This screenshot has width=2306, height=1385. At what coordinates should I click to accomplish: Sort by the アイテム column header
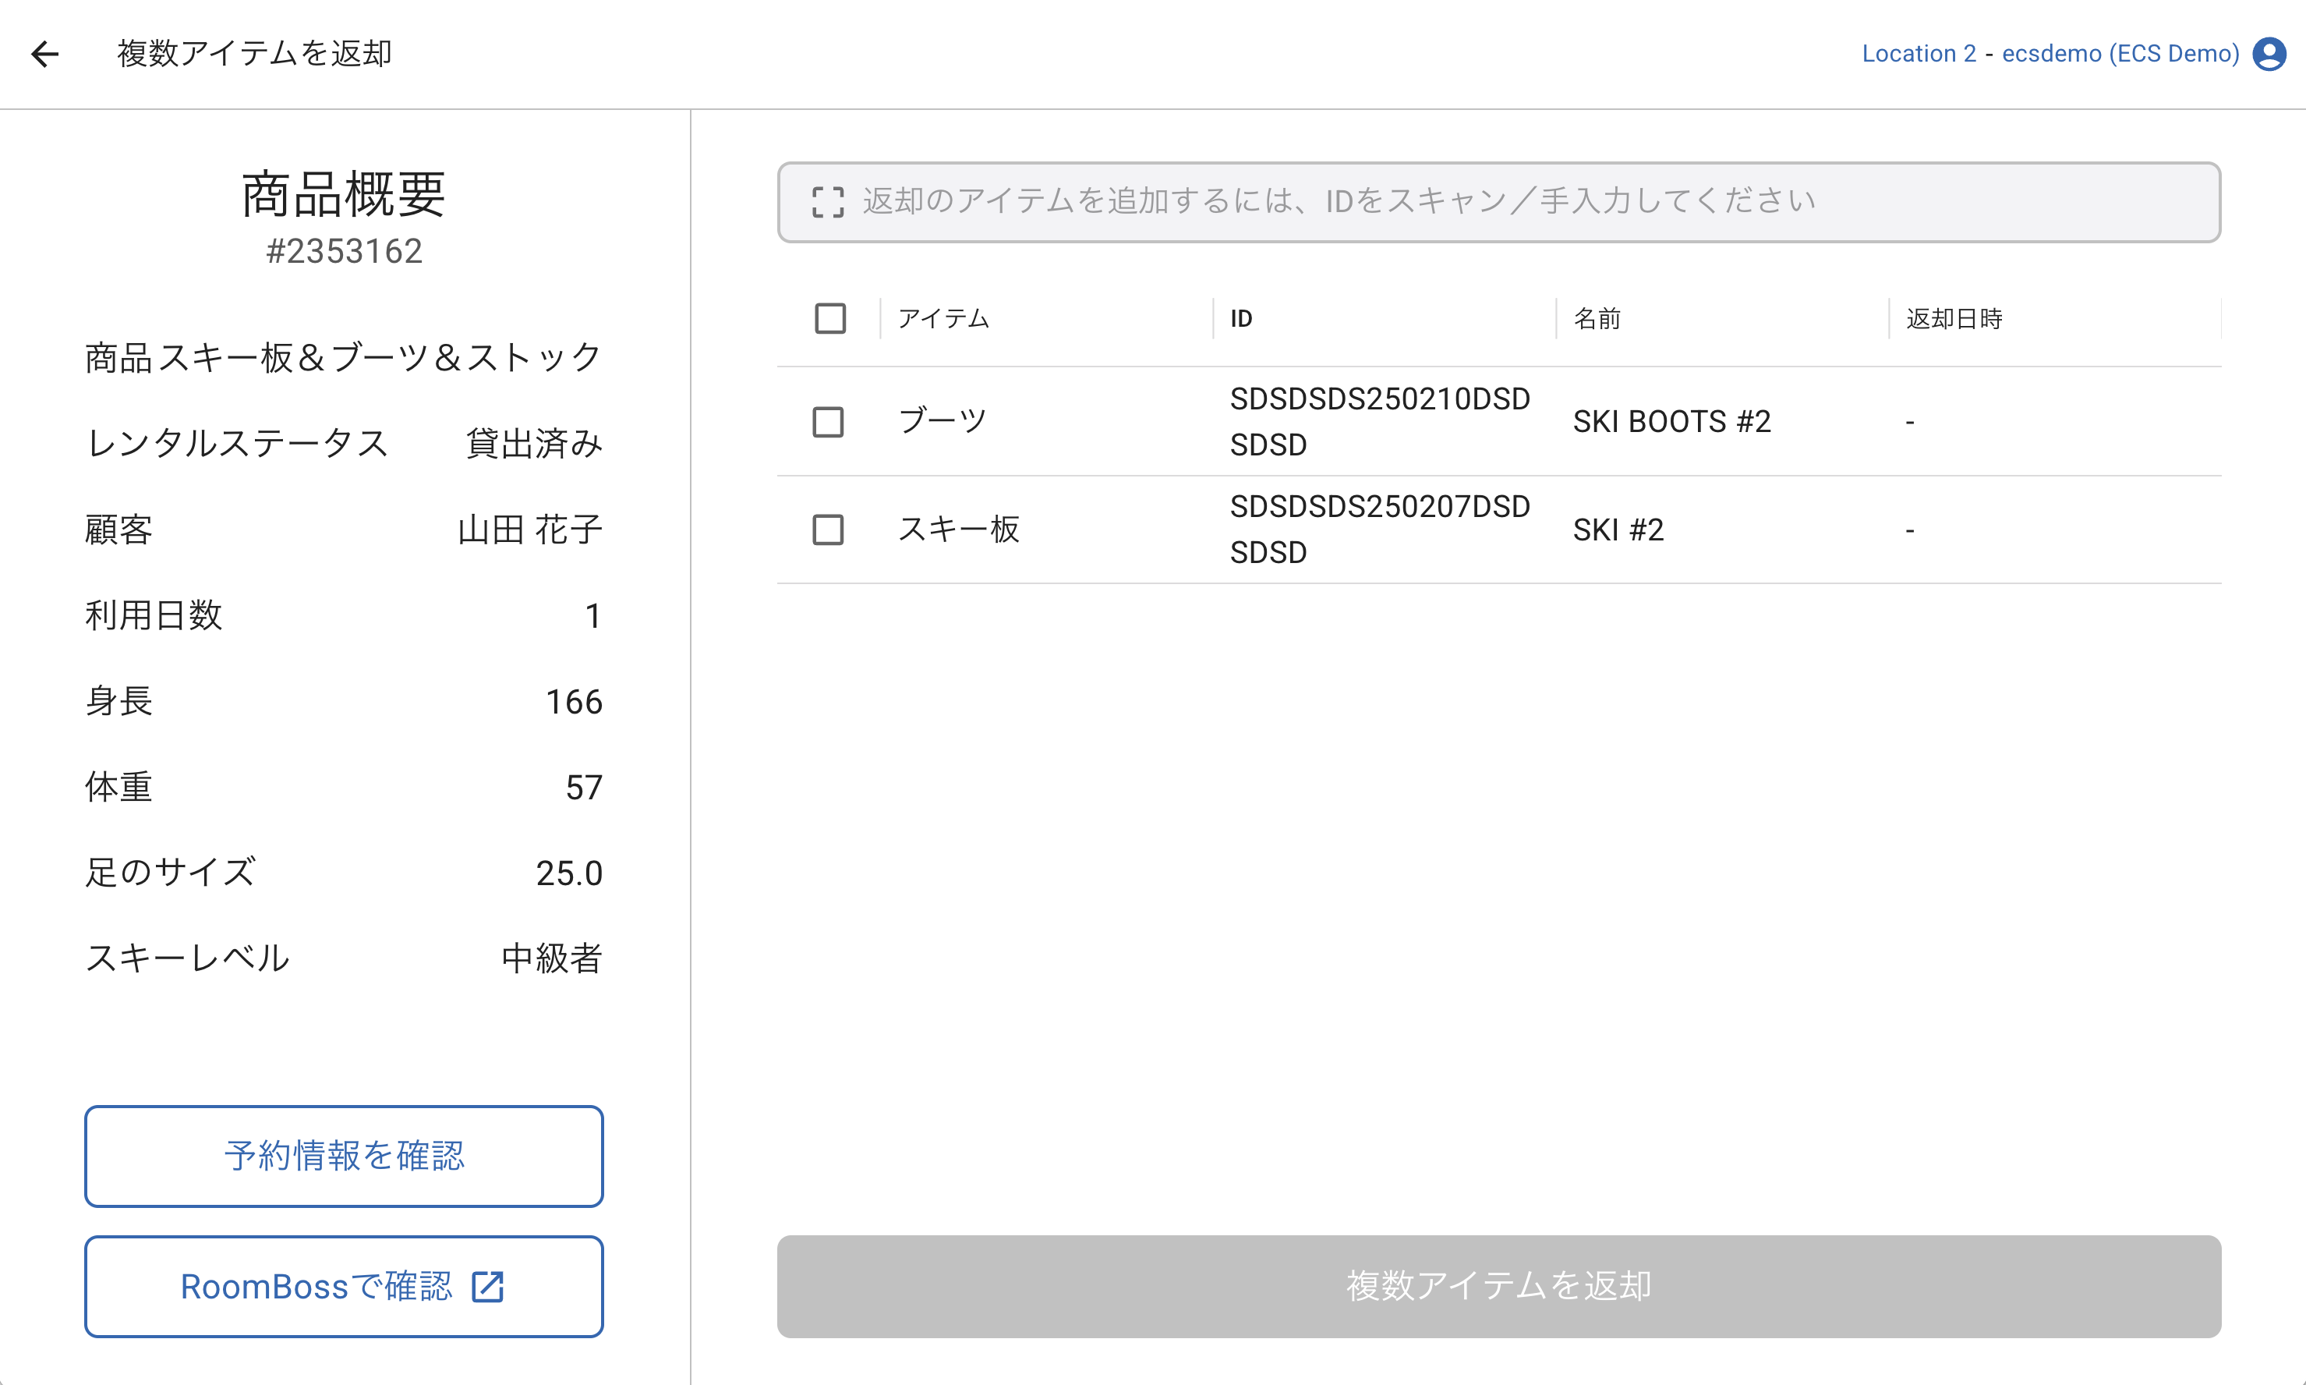pyautogui.click(x=943, y=319)
